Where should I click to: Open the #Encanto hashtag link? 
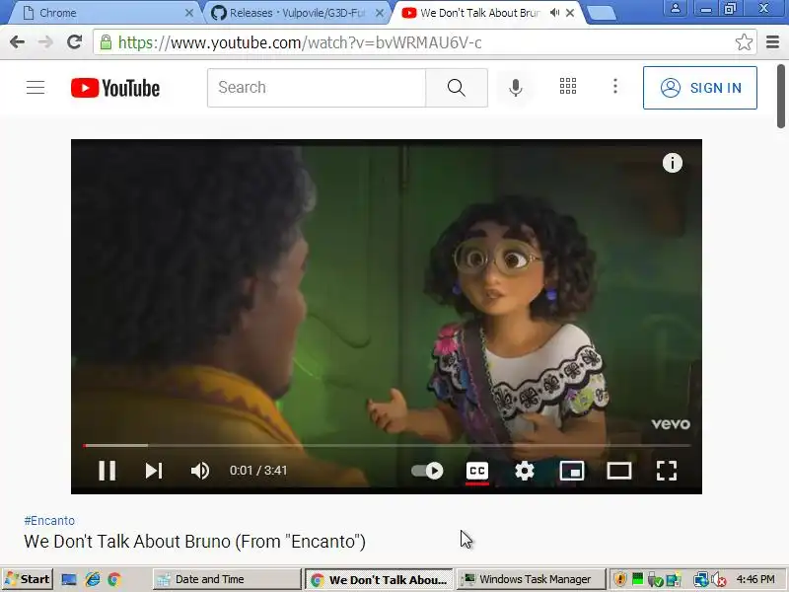click(49, 521)
